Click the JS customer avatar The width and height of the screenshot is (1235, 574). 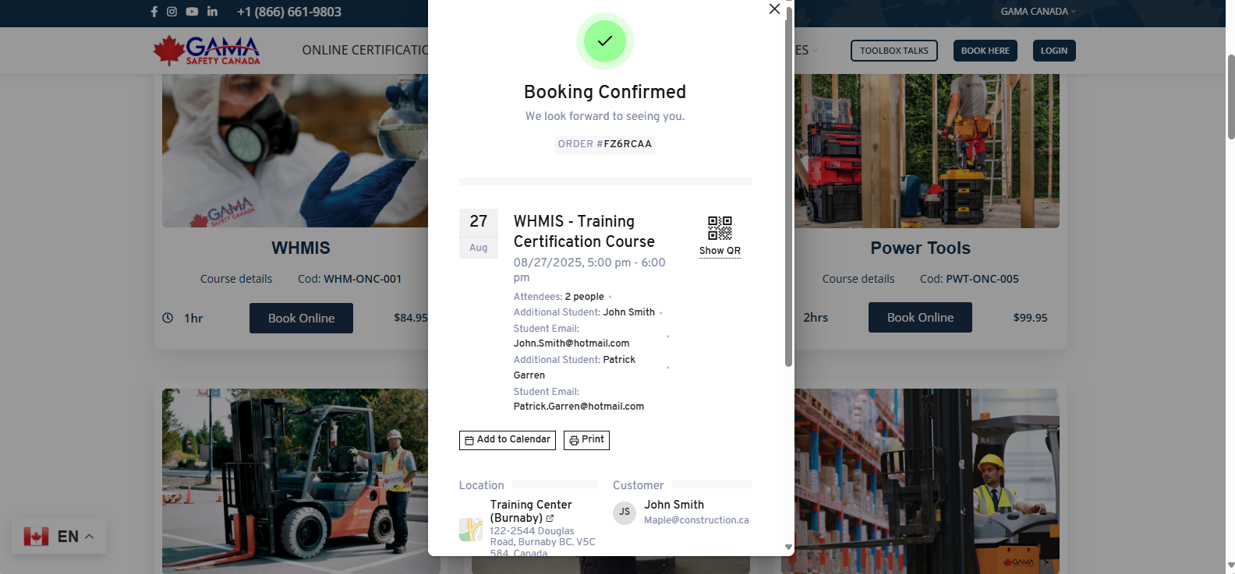pyautogui.click(x=625, y=512)
